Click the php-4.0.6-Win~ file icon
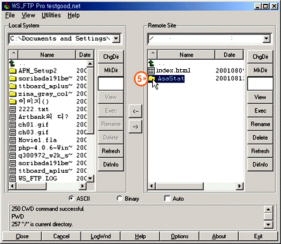This screenshot has height=244, width=281. (13, 147)
